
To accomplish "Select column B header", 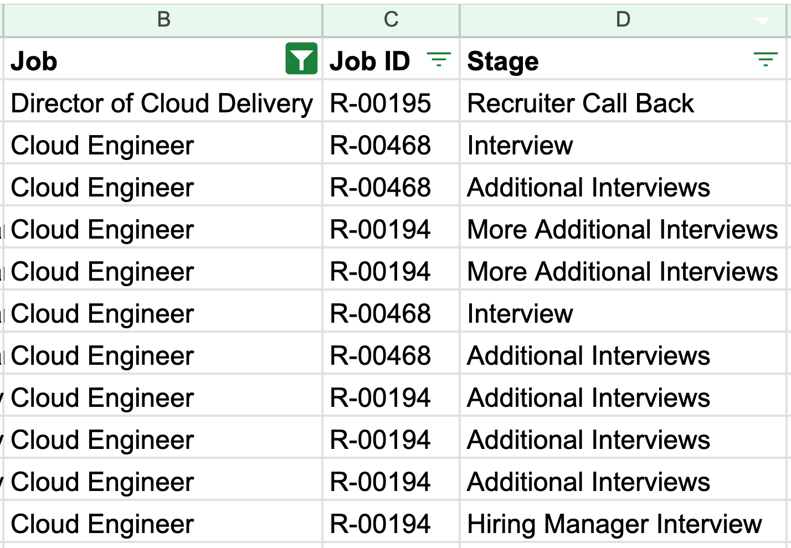I will (163, 20).
